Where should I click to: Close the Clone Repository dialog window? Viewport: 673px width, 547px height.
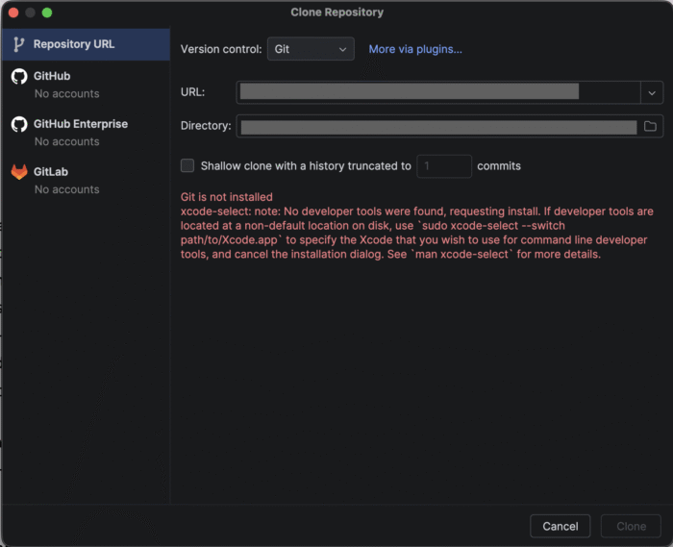[13, 12]
